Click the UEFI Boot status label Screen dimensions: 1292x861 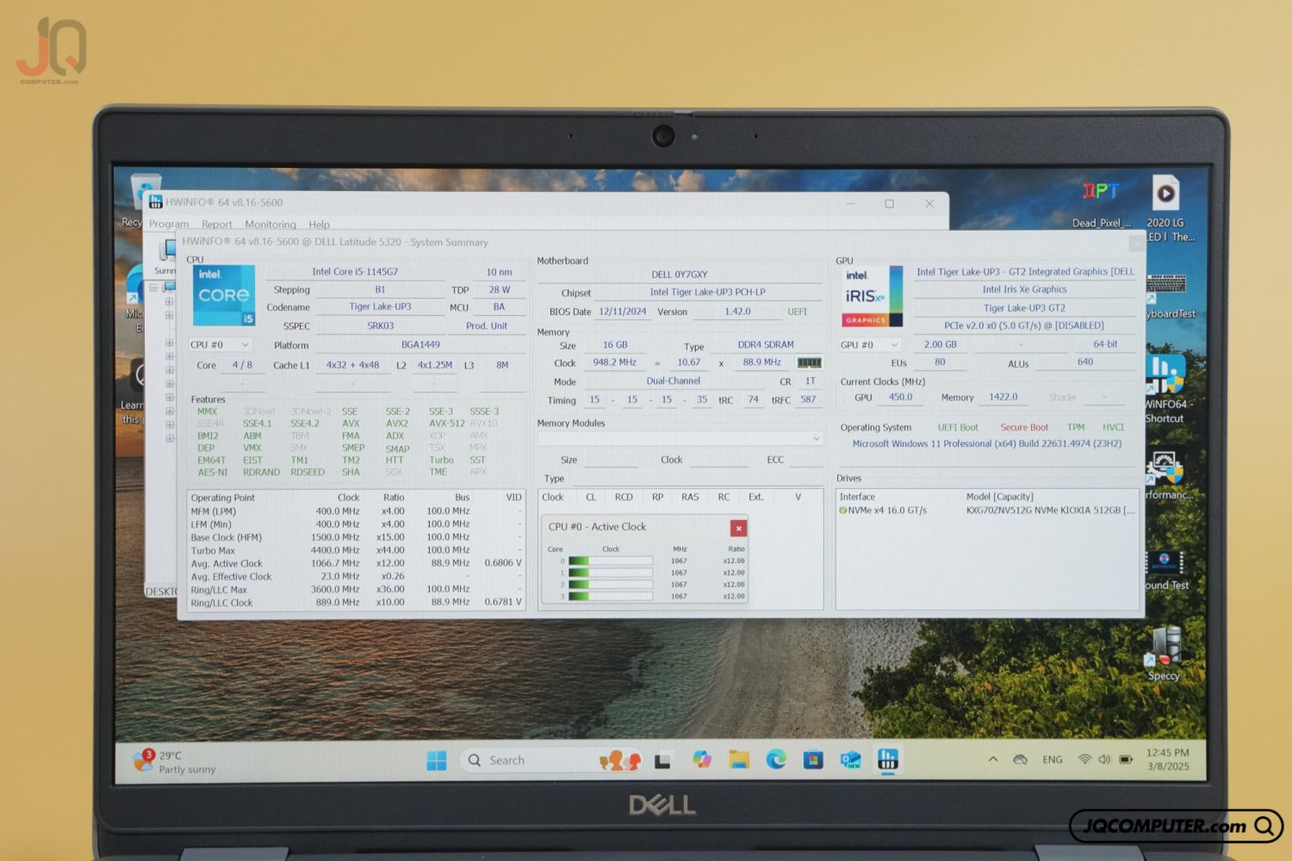click(x=958, y=428)
